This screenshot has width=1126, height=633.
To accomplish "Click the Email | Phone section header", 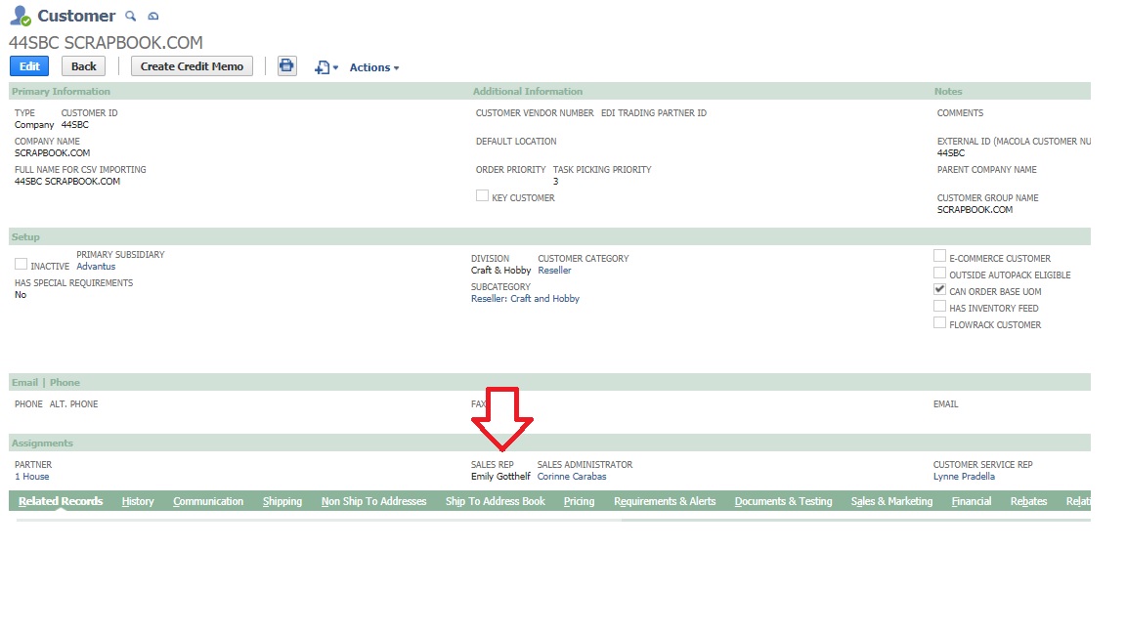I will pyautogui.click(x=45, y=383).
